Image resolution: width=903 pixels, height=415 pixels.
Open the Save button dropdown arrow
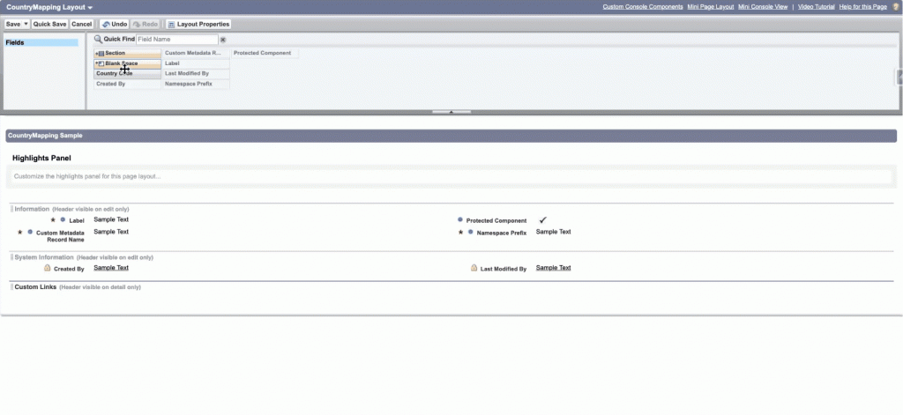pos(26,25)
